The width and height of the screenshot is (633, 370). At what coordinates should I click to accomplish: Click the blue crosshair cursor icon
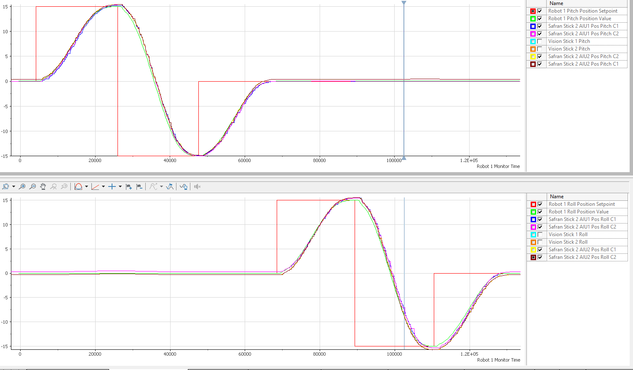coord(112,186)
